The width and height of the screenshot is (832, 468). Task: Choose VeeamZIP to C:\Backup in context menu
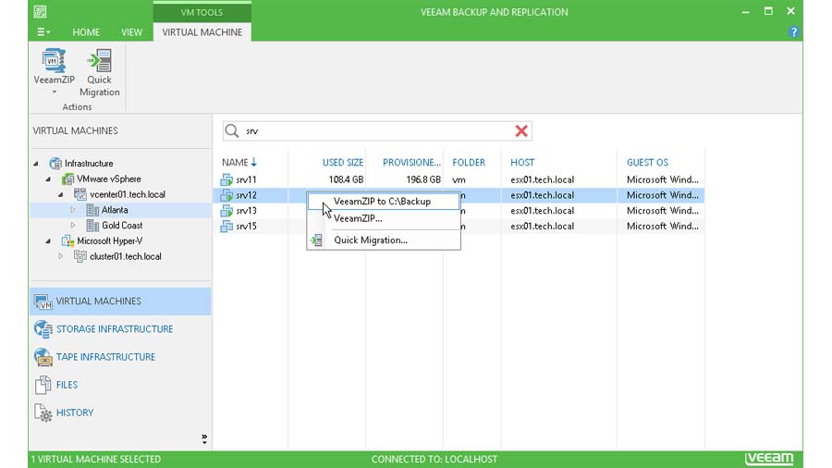[383, 201]
